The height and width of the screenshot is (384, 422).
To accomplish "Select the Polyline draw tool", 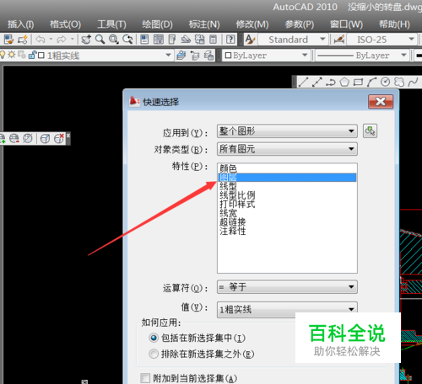I will coord(331,82).
